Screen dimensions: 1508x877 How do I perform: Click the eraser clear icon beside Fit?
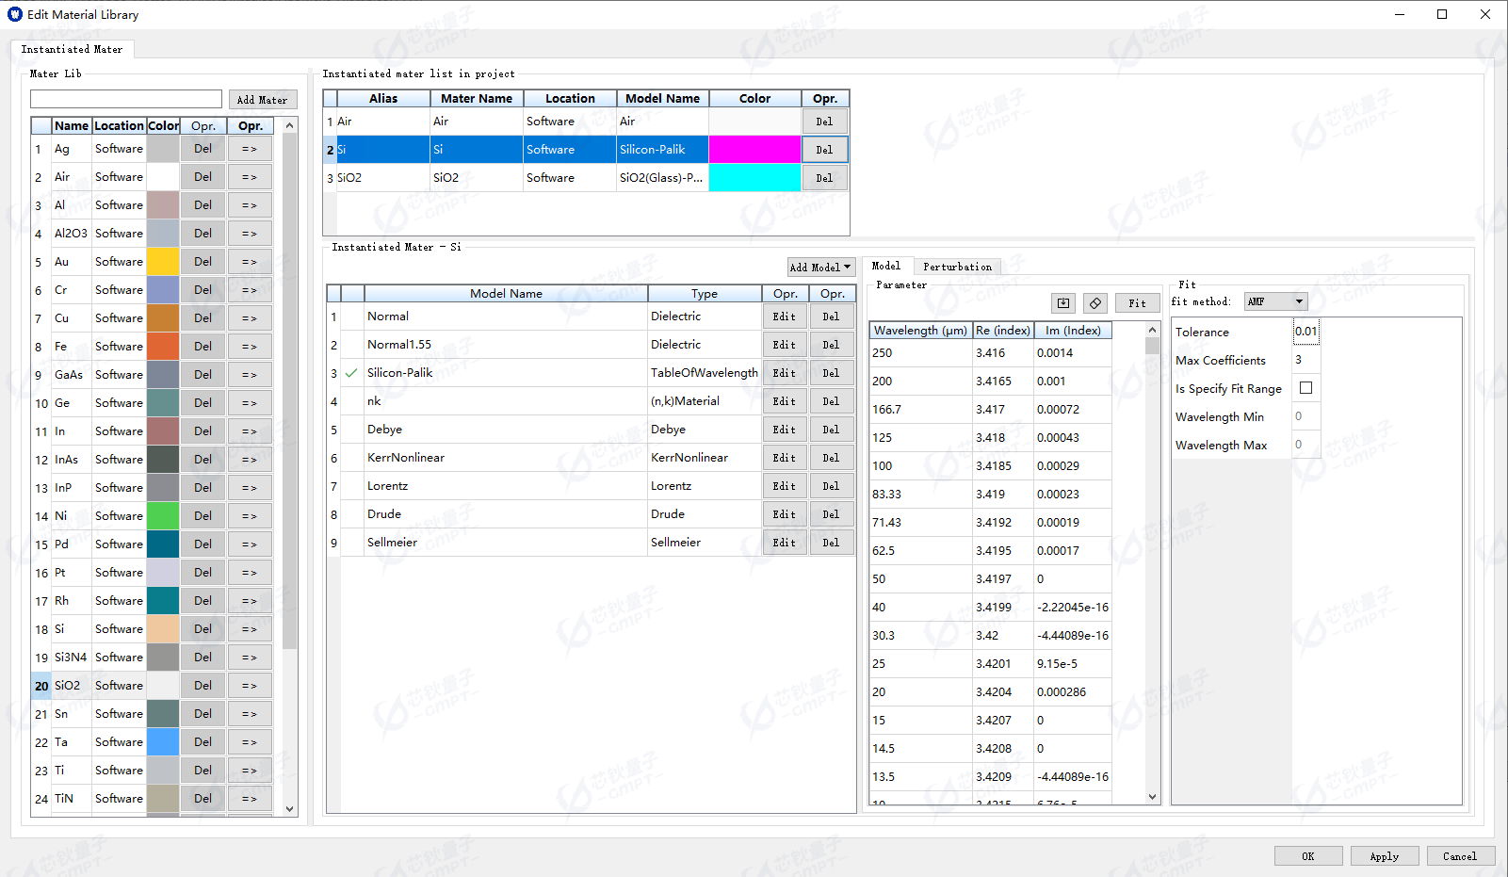point(1095,303)
